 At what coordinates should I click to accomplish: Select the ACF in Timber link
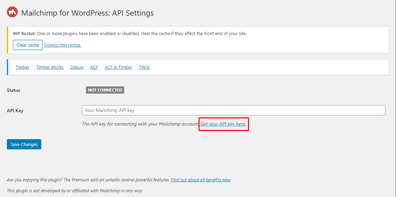coord(118,67)
